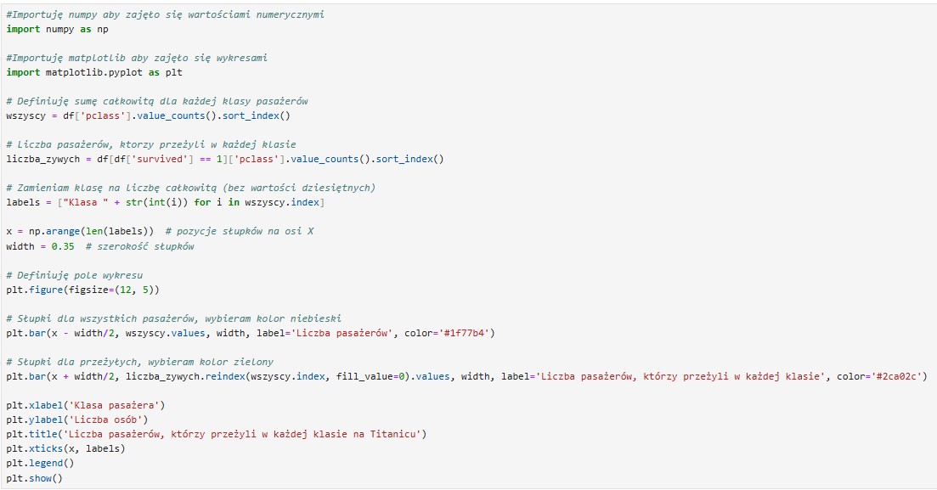Click the 'plt.title' line
This screenshot has width=937, height=490.
tap(216, 434)
